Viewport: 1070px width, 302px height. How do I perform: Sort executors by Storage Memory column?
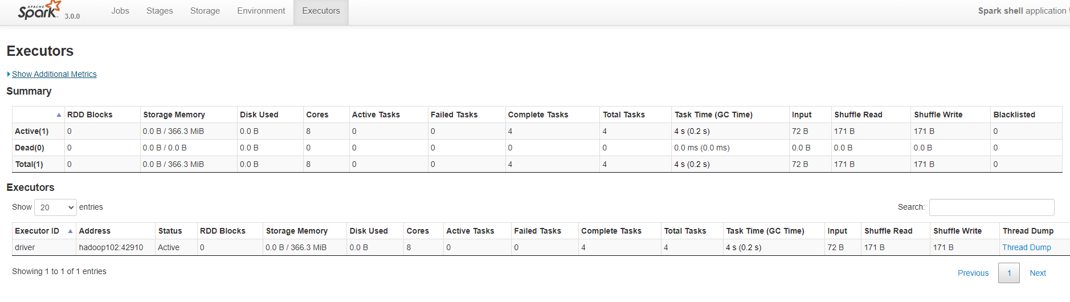tap(296, 231)
